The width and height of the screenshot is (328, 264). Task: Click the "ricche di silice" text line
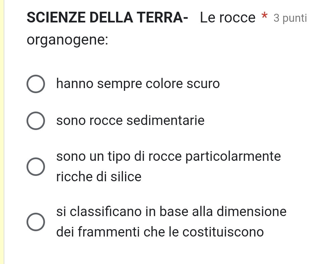(x=99, y=177)
